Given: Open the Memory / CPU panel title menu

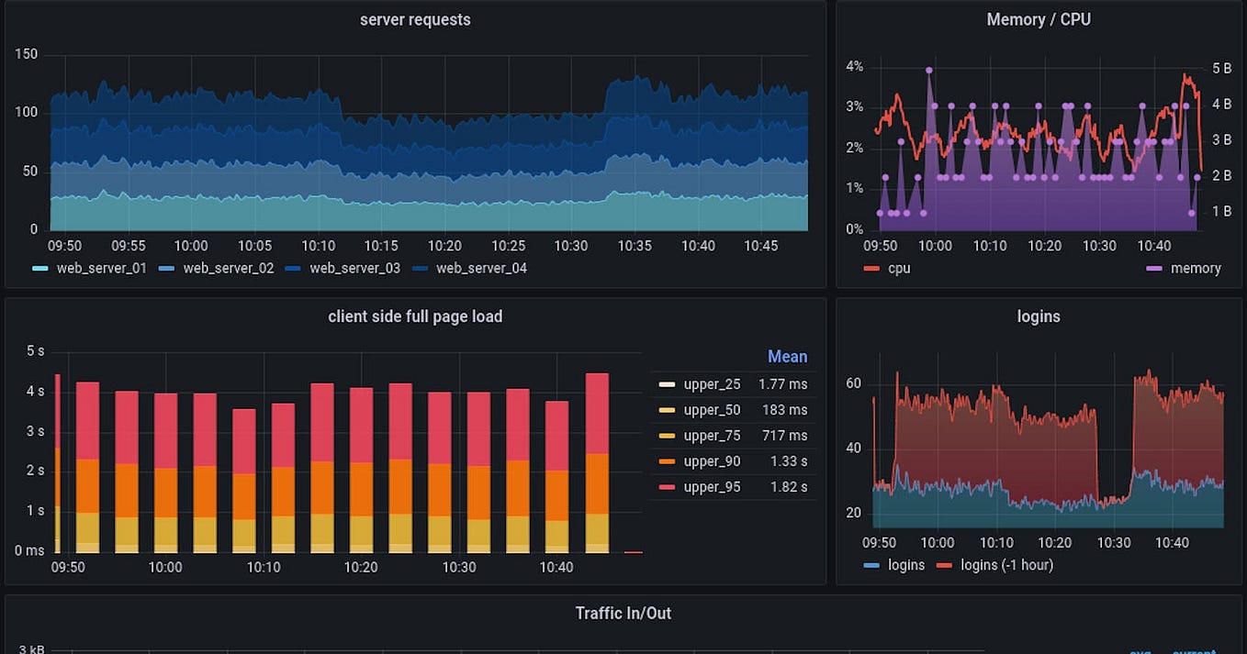Looking at the screenshot, I should click(x=1039, y=19).
